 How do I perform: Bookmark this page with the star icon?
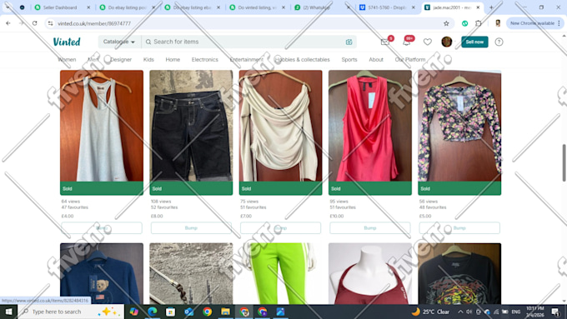click(446, 23)
